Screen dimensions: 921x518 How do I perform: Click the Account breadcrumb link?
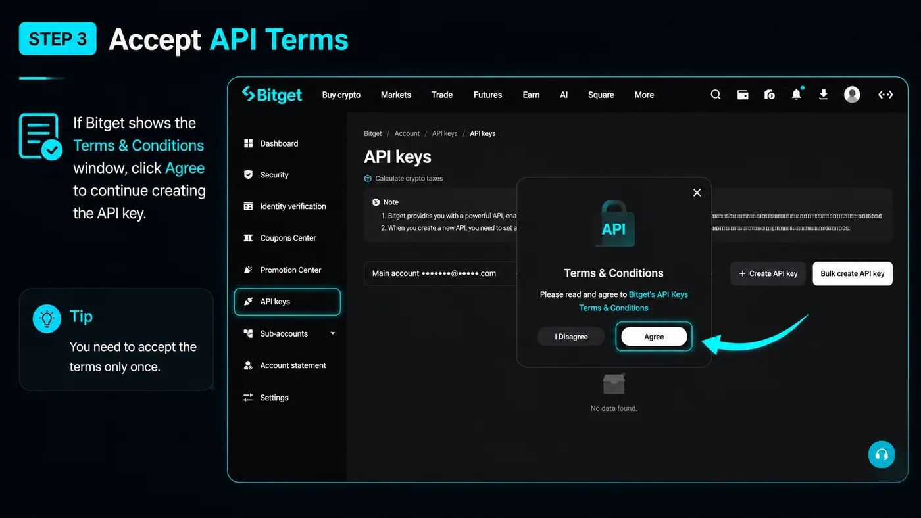coord(407,133)
